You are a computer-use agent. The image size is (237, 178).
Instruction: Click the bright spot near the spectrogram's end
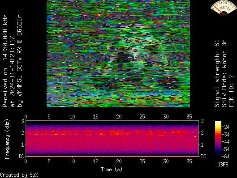pos(195,136)
